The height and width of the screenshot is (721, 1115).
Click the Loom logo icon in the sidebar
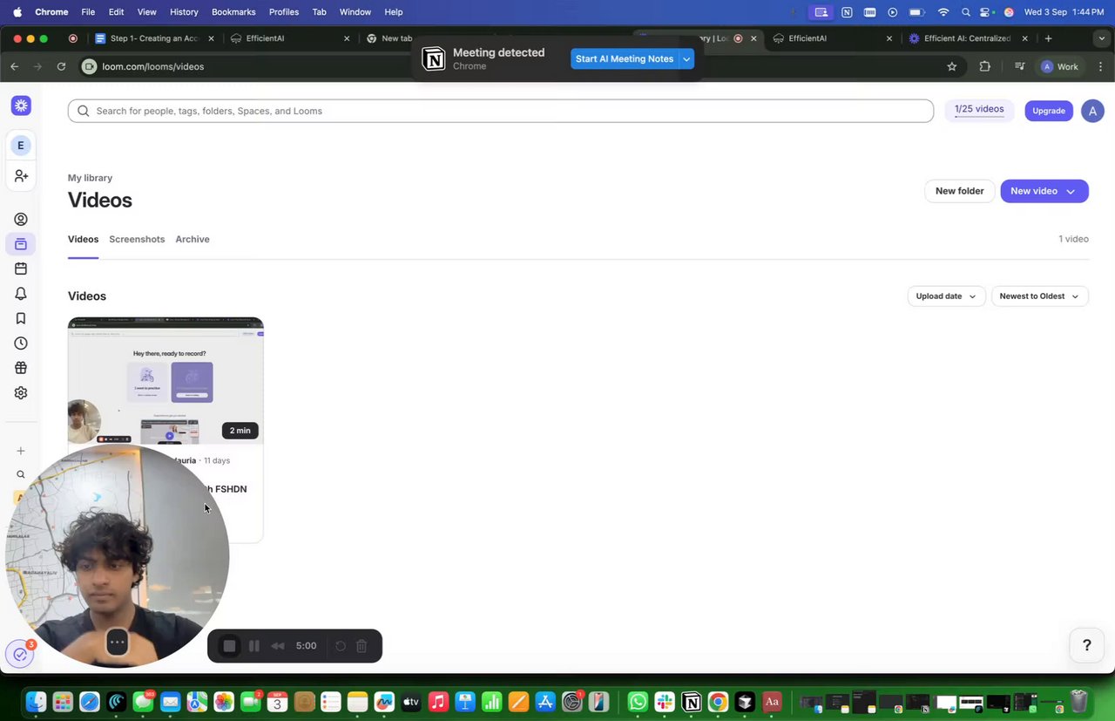(21, 105)
